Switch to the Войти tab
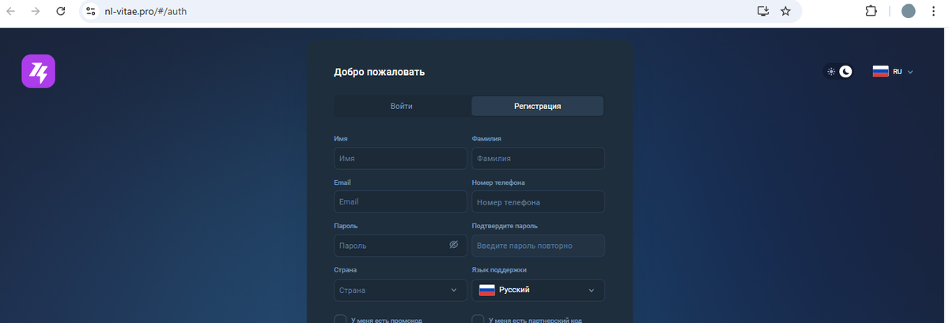The height and width of the screenshot is (323, 949). [x=402, y=106]
